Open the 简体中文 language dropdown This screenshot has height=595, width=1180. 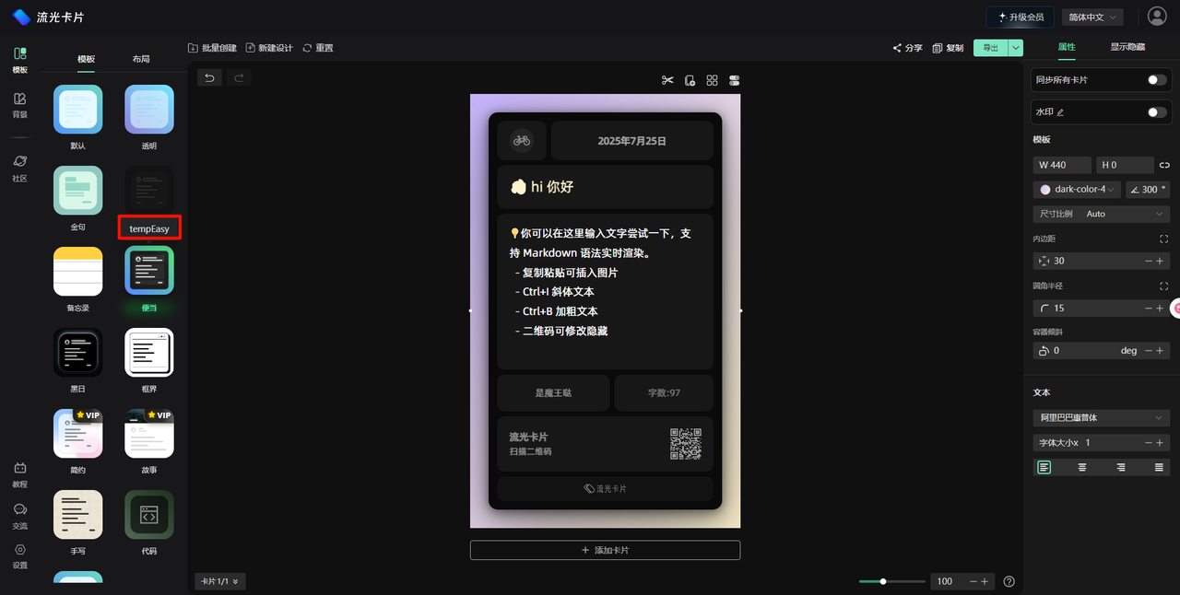pos(1091,17)
